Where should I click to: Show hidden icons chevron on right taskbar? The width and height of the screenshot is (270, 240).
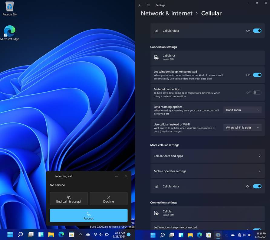pyautogui.click(x=226, y=235)
